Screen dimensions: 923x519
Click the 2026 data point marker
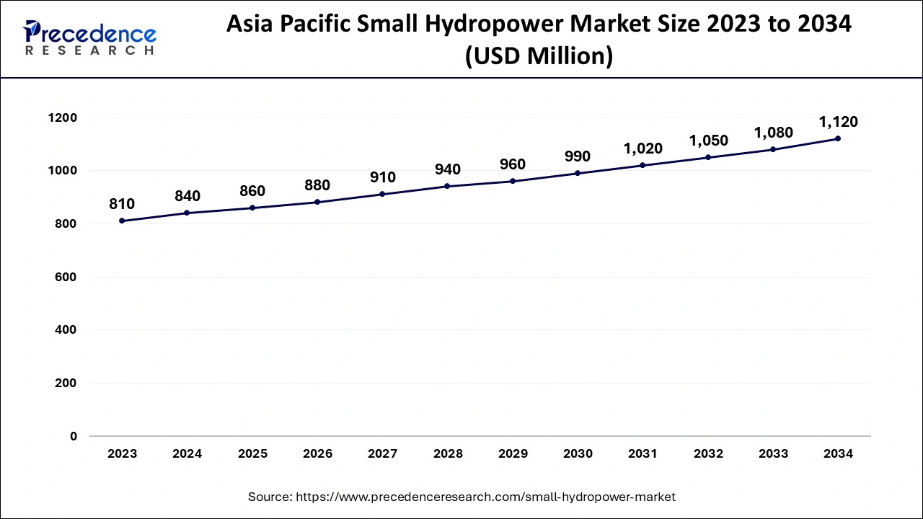point(317,202)
